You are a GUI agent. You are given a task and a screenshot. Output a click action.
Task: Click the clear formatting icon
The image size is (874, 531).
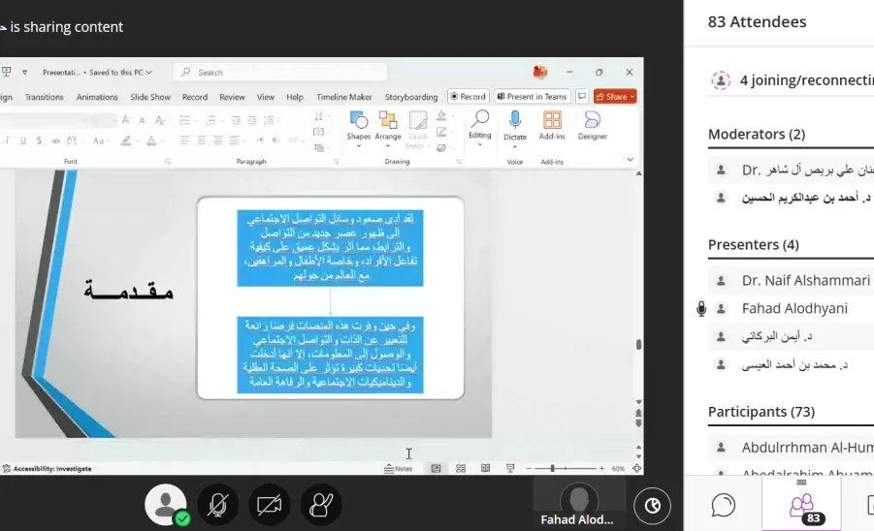pyautogui.click(x=160, y=120)
